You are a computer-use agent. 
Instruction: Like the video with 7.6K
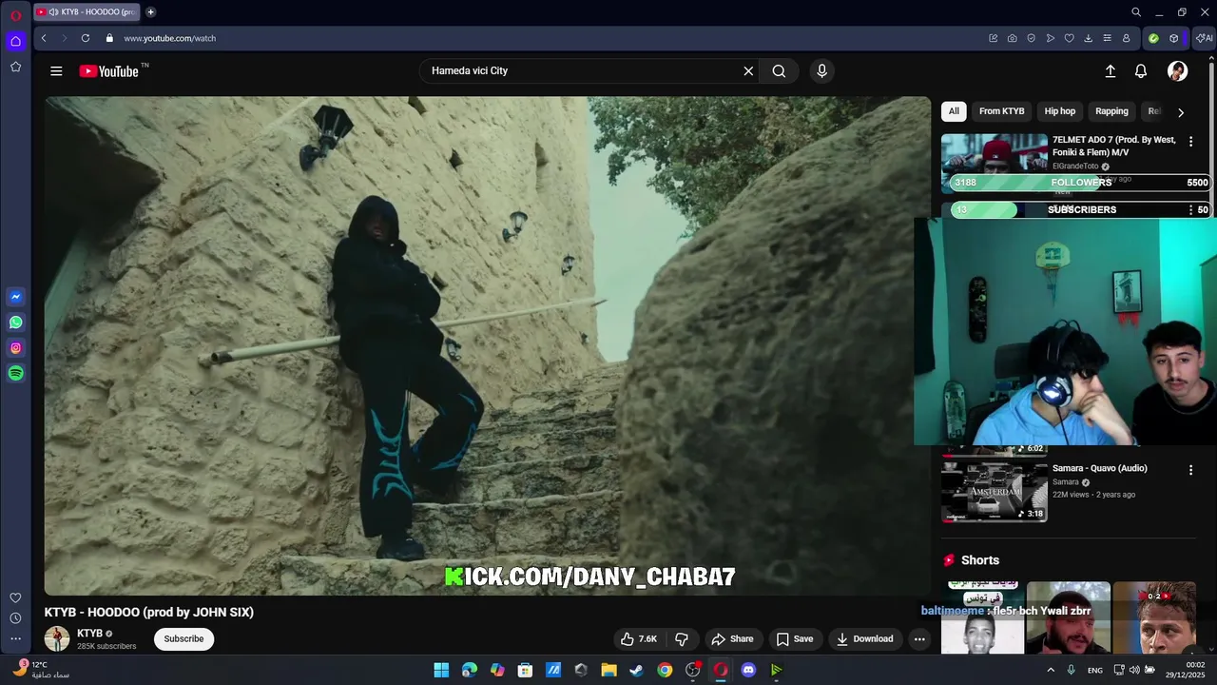click(x=639, y=639)
